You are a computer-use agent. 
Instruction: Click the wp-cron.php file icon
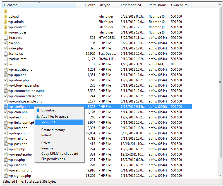coord(6,112)
